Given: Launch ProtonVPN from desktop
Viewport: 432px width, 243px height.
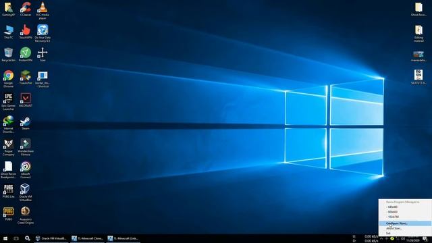Looking at the screenshot, I should pos(26,54).
